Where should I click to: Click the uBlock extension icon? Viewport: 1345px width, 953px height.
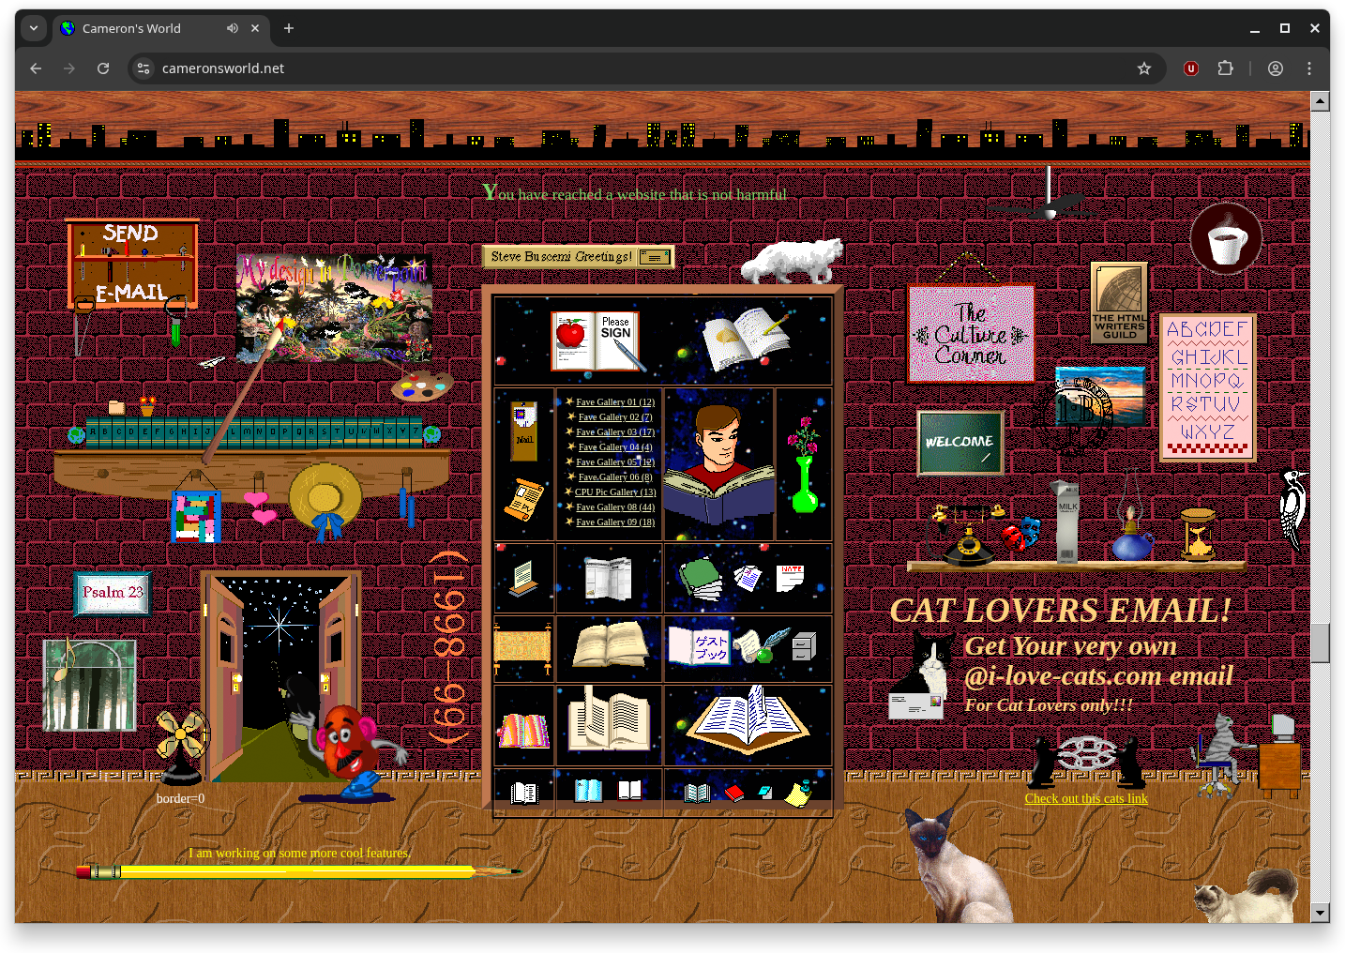pyautogui.click(x=1191, y=68)
